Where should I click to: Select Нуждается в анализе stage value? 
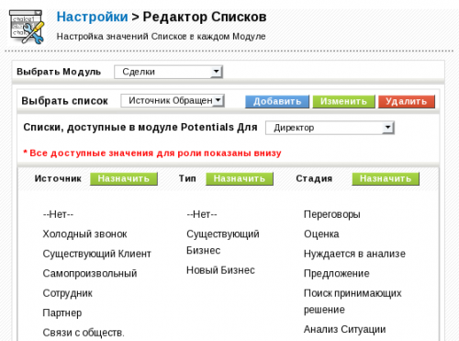pyautogui.click(x=354, y=254)
